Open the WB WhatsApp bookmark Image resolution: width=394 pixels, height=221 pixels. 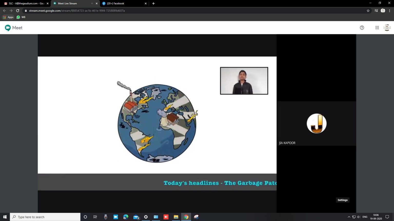[x=21, y=17]
